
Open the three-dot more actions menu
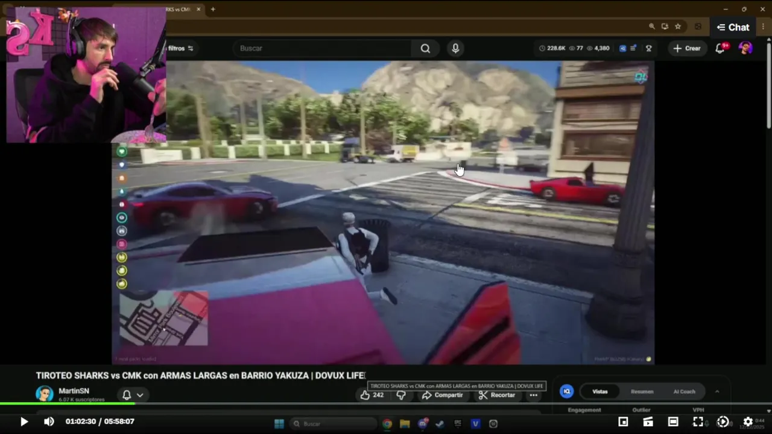(x=533, y=395)
